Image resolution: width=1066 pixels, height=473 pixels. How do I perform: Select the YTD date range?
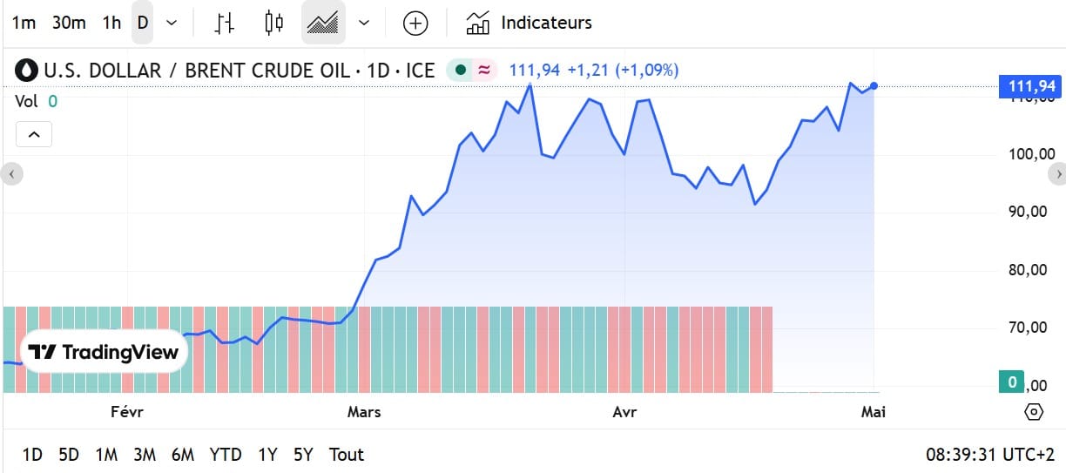[x=226, y=454]
